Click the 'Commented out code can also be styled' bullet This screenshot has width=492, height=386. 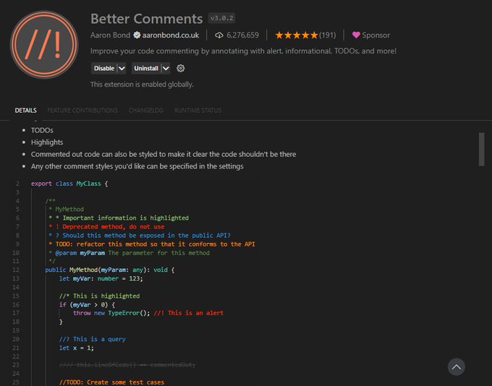click(164, 154)
